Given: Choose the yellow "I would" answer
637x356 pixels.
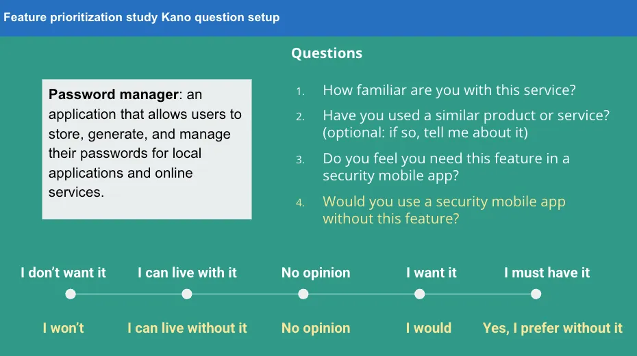Looking at the screenshot, I should point(429,328).
